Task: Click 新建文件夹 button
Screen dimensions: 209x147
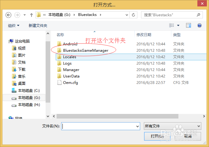Action: point(38,25)
